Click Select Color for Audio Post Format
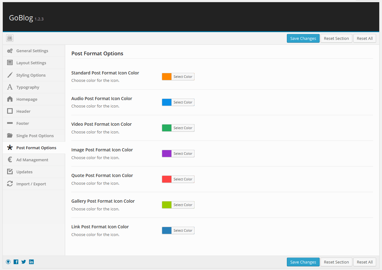 click(x=183, y=102)
